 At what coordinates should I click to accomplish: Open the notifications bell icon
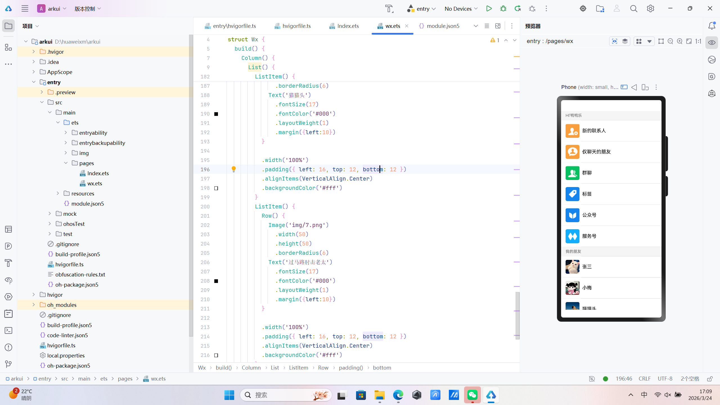712,26
